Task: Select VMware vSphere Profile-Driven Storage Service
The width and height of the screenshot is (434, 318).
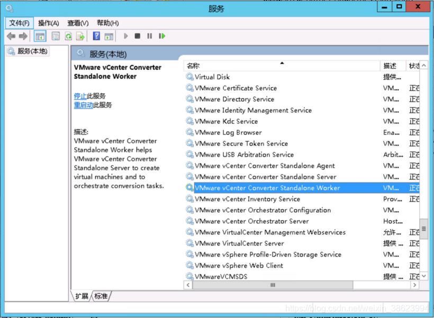Action: [x=268, y=254]
